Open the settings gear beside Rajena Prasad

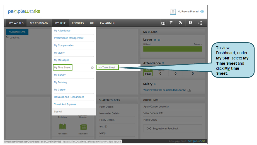(x=202, y=11)
